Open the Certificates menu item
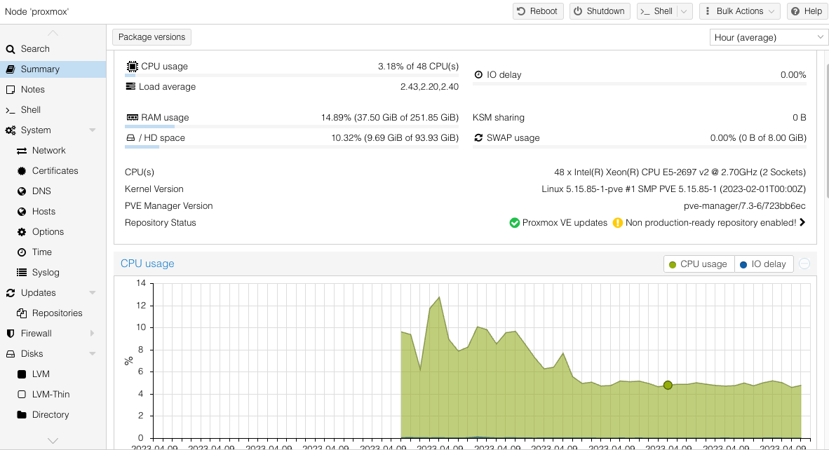The height and width of the screenshot is (450, 829). [53, 171]
